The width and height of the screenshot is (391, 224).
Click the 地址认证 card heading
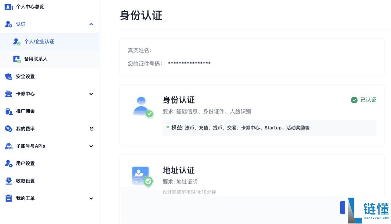(179, 170)
